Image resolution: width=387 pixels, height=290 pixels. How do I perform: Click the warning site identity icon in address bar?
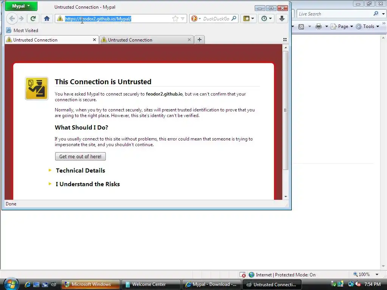(x=60, y=19)
